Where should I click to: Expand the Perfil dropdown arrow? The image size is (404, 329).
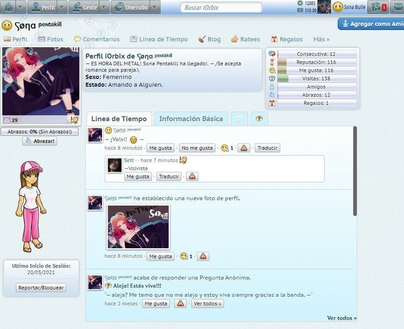pos(62,7)
